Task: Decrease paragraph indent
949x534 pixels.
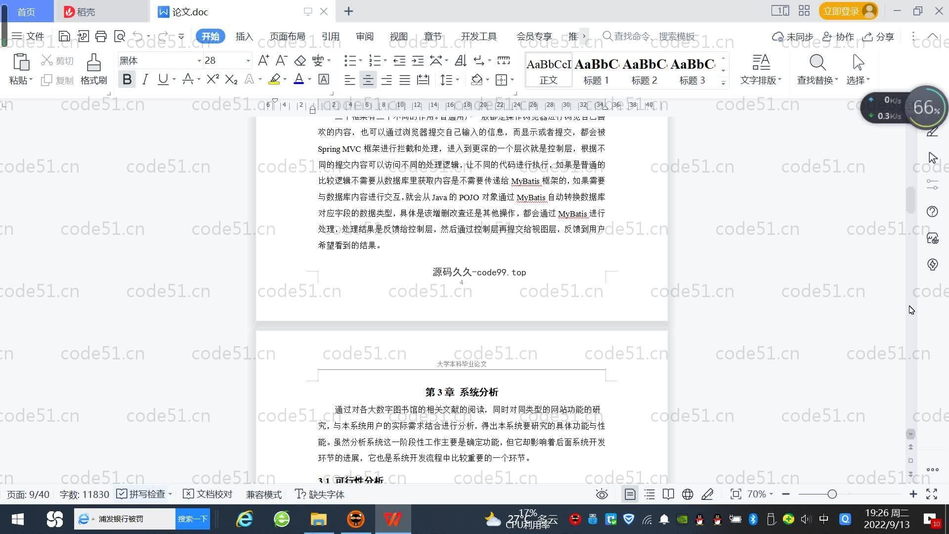Action: [x=399, y=60]
